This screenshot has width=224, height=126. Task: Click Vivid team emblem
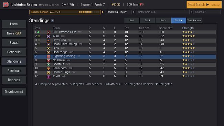49,77
